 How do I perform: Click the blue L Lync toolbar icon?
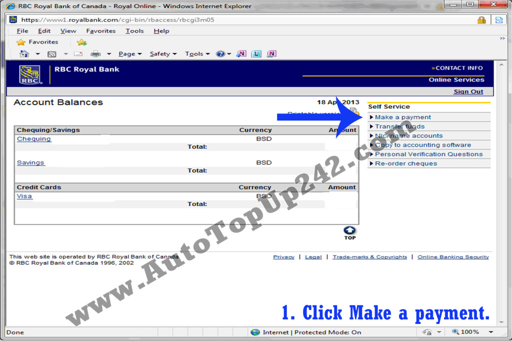coord(256,54)
